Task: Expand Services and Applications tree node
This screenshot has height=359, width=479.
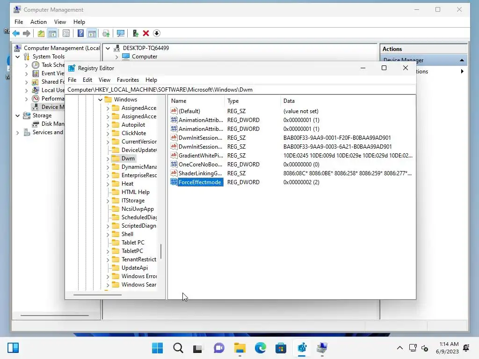Action: (17, 133)
